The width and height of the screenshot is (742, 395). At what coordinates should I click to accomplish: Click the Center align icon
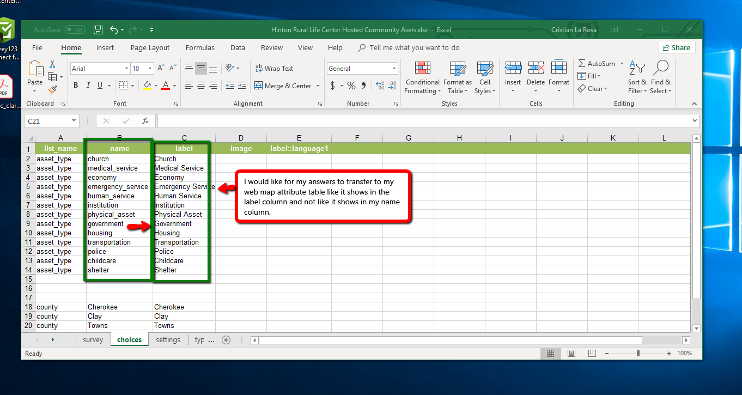[x=201, y=86]
